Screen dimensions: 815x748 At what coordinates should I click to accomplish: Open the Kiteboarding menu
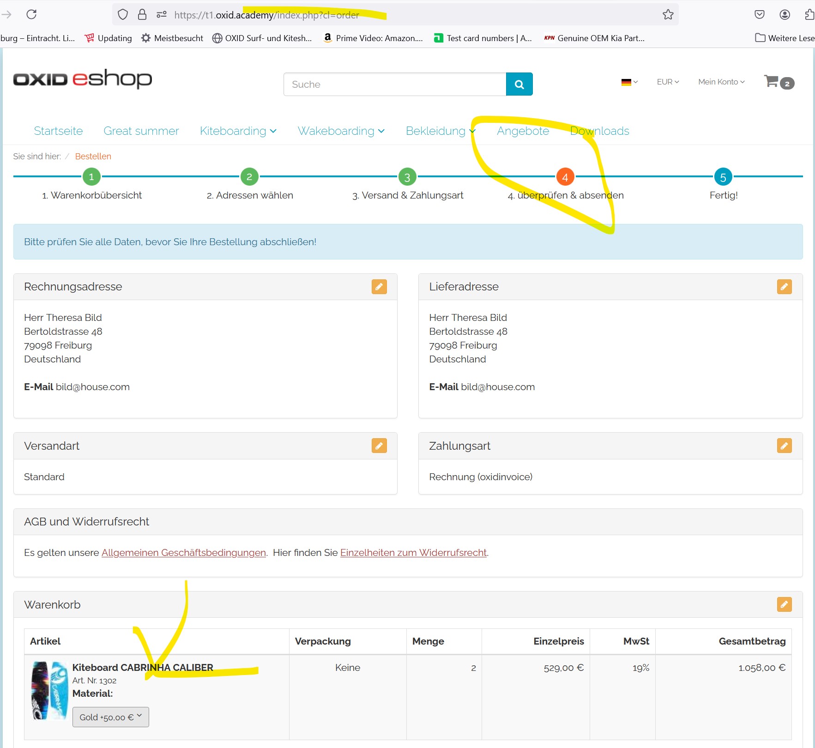point(238,131)
